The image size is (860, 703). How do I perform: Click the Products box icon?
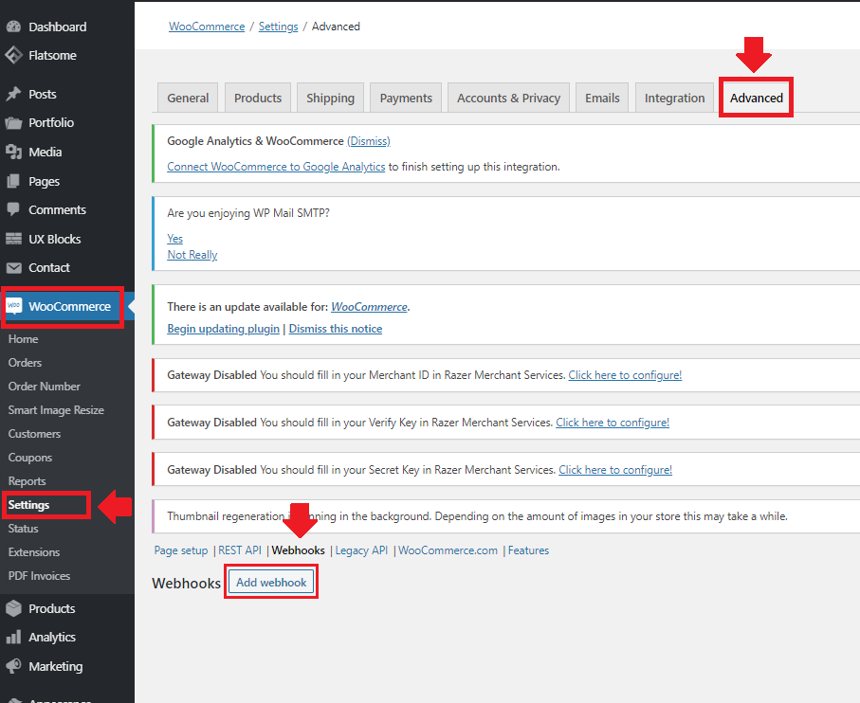[13, 608]
